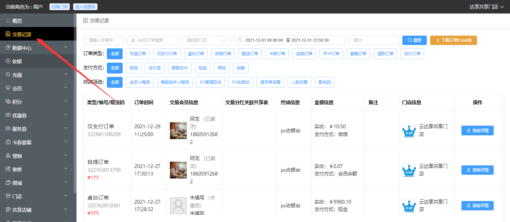The width and height of the screenshot is (510, 222).
Task: Click the VIP crown logo in 仅支付订单 row
Action: 409,130
